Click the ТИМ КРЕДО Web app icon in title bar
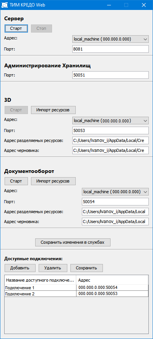The width and height of the screenshot is (153, 339). click(5, 5)
